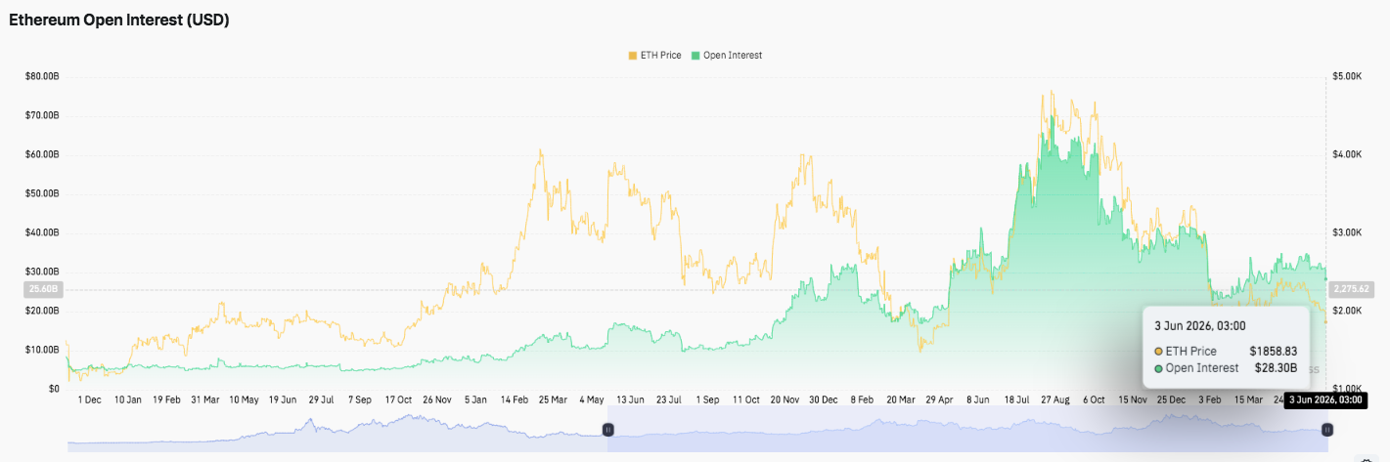1390x462 pixels.
Task: Click the 19 Feb date label
Action: pyautogui.click(x=165, y=399)
